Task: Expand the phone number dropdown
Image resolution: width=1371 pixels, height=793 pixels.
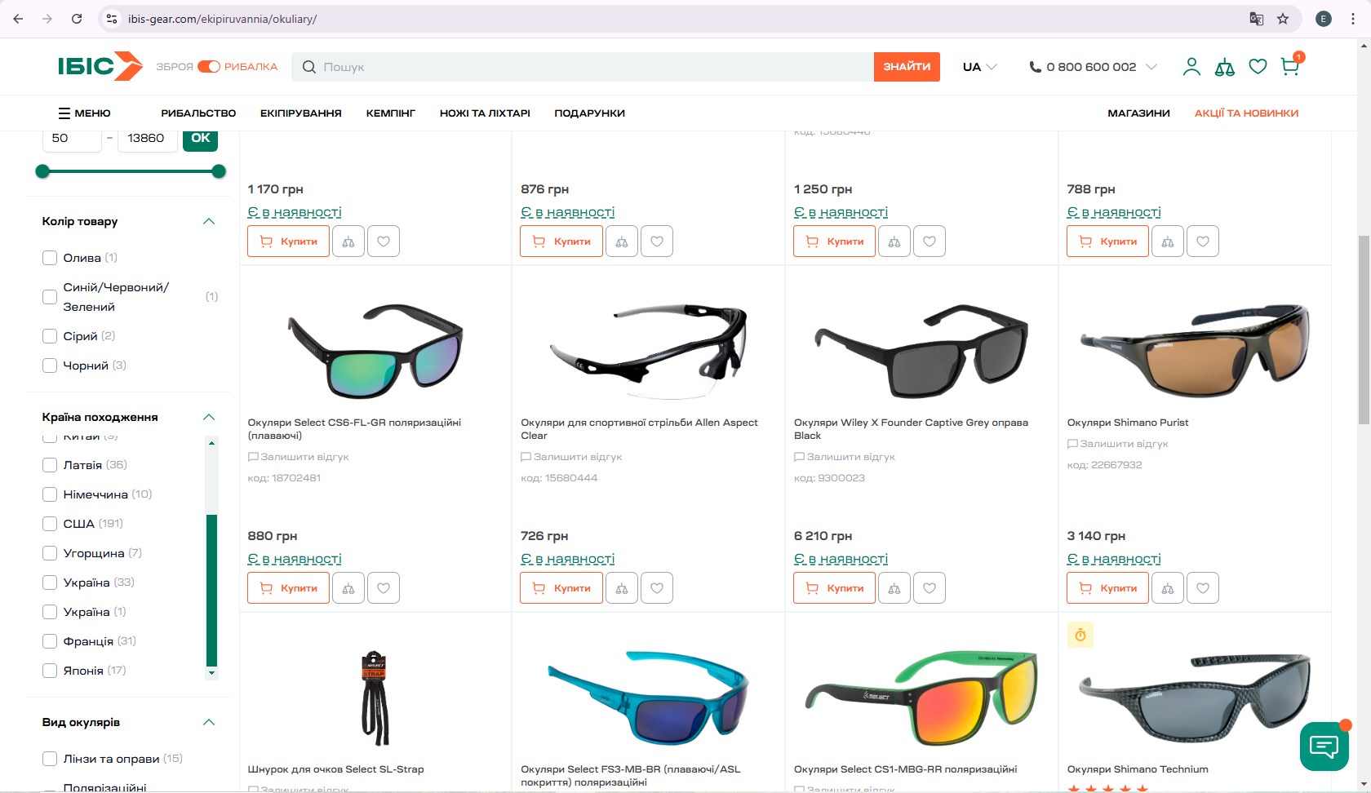Action: coord(1151,67)
